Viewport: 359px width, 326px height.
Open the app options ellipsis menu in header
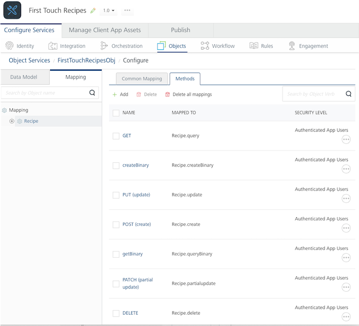tap(127, 10)
